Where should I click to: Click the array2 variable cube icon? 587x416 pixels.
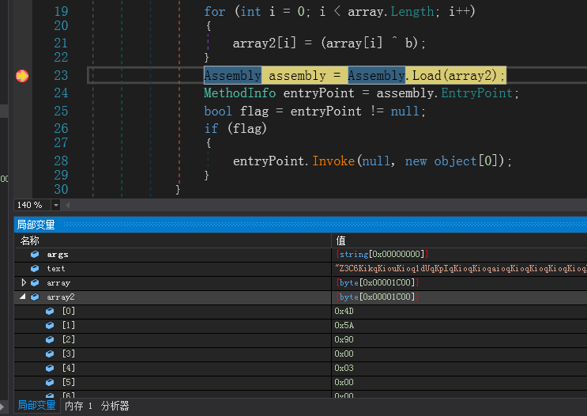pos(35,297)
